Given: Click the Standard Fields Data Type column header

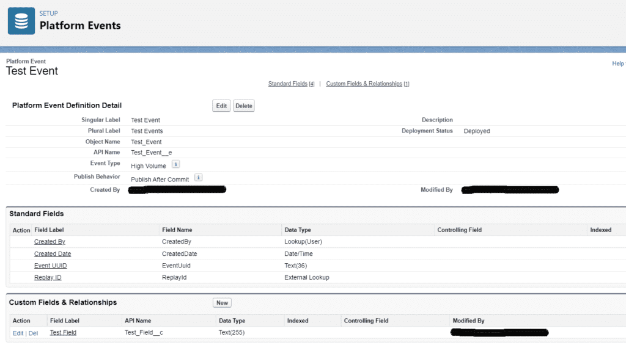Looking at the screenshot, I should point(298,230).
